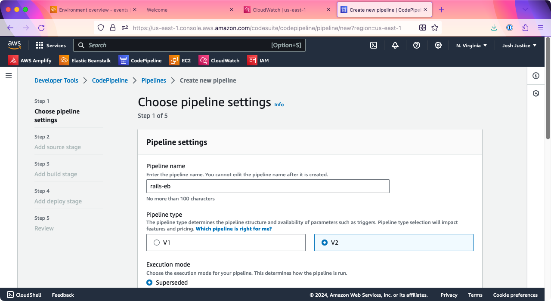551x301 pixels.
Task: Open the Privacy link
Action: [449, 295]
